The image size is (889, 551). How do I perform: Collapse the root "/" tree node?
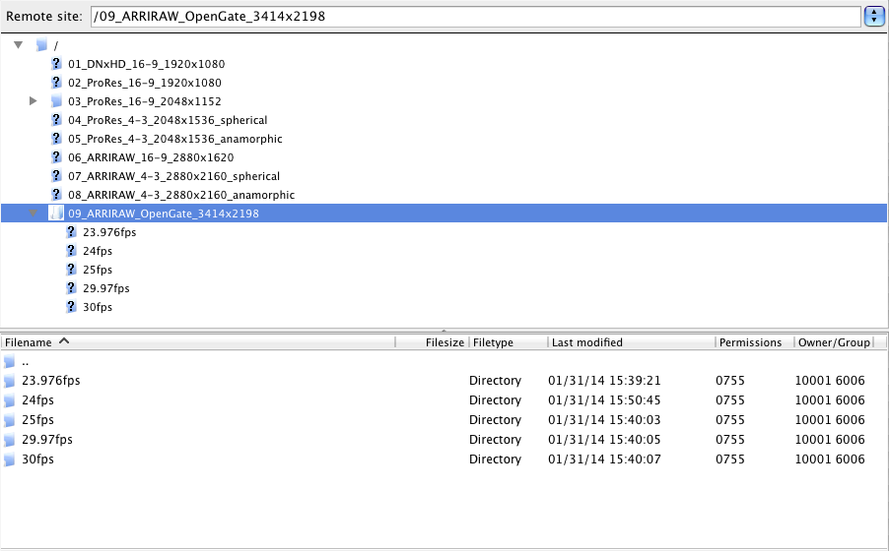coord(18,44)
